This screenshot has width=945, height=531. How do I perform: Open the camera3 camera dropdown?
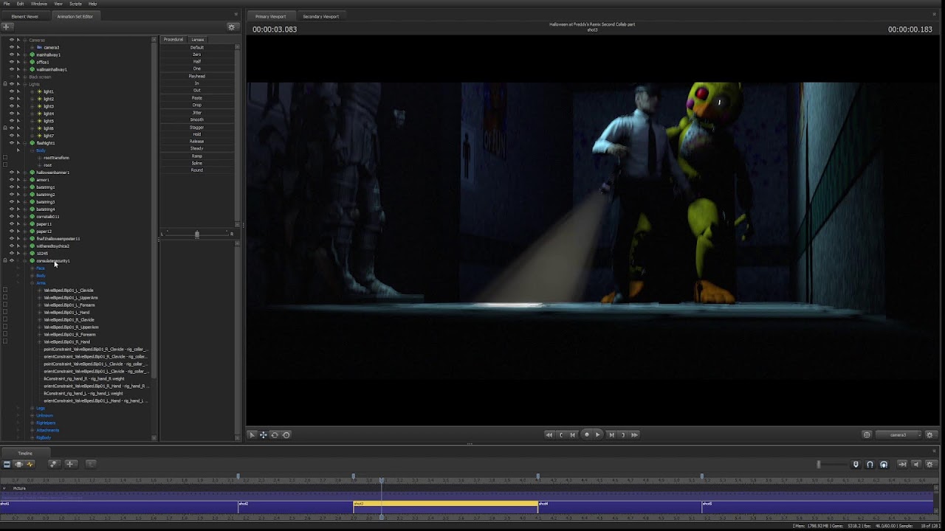point(898,434)
